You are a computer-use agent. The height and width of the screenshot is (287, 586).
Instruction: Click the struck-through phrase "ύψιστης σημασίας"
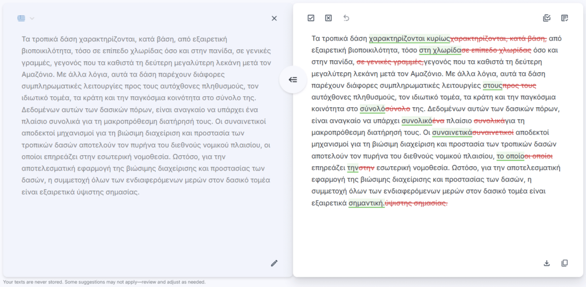point(417,203)
